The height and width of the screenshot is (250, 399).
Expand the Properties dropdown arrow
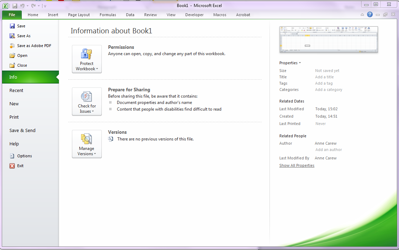300,63
